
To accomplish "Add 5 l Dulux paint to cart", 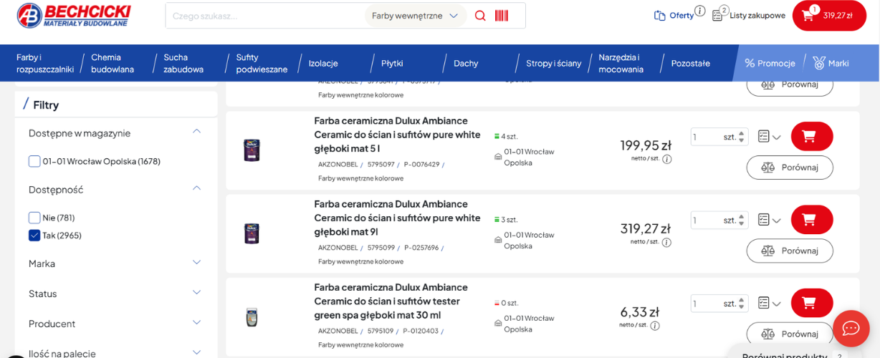I will click(812, 136).
